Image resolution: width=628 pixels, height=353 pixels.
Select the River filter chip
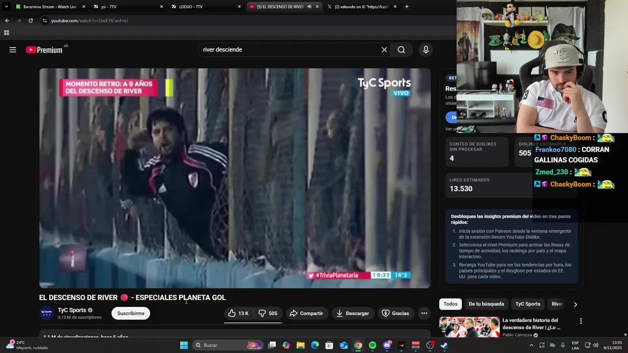tap(557, 304)
